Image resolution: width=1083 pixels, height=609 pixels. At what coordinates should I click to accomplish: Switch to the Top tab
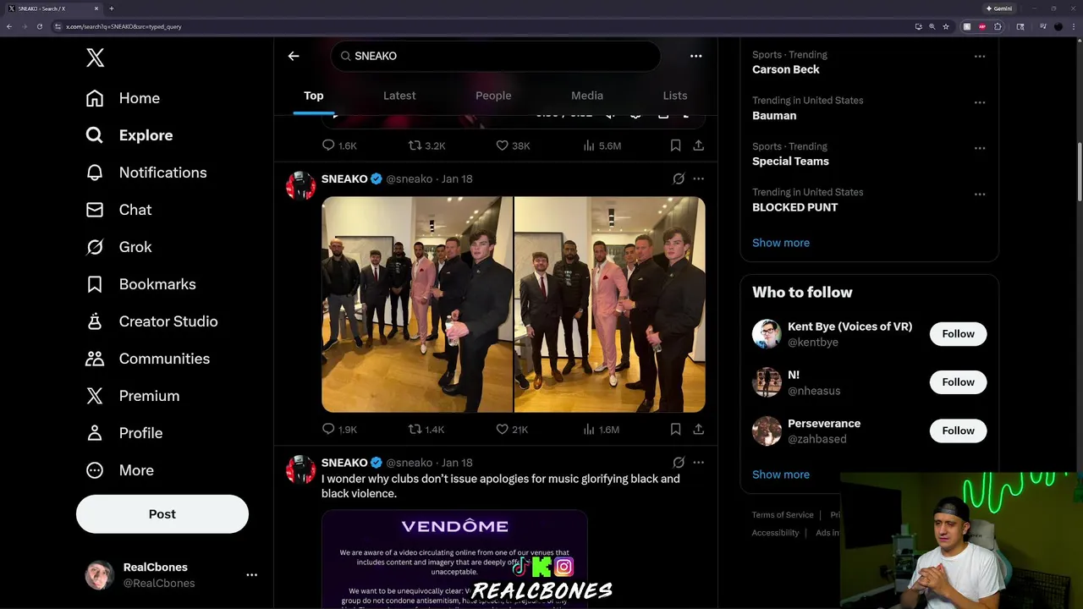pyautogui.click(x=314, y=96)
